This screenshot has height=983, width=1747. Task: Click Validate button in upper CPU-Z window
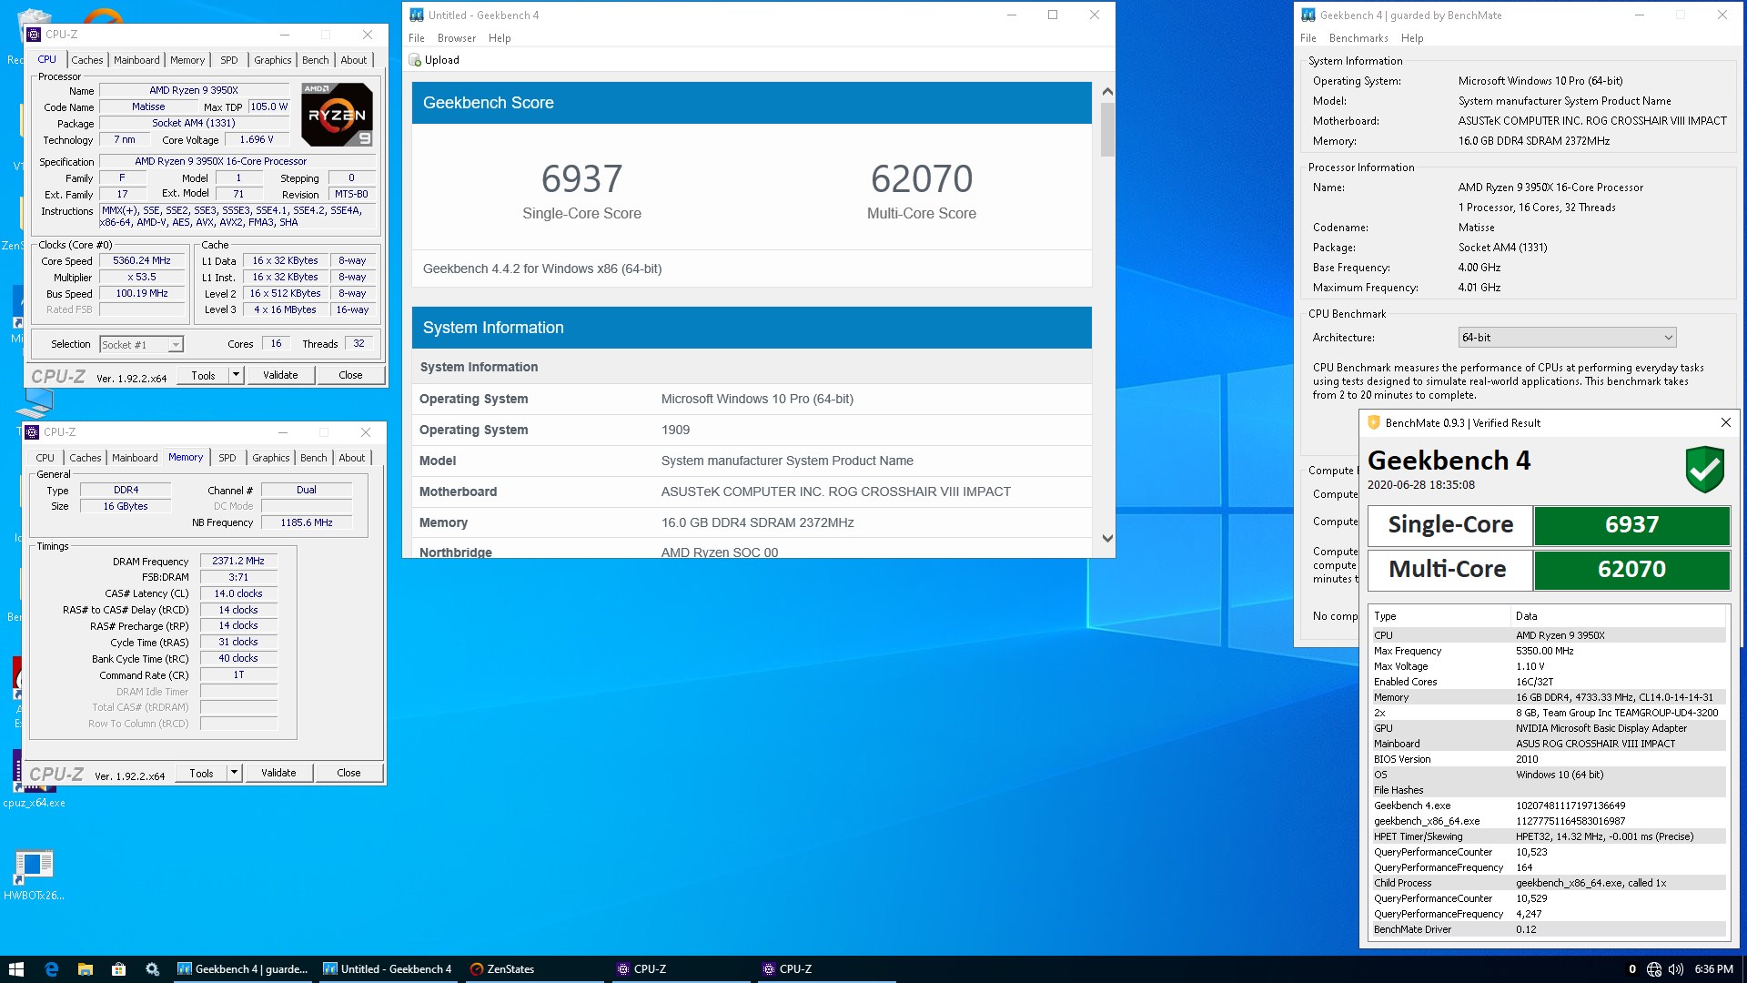point(280,375)
